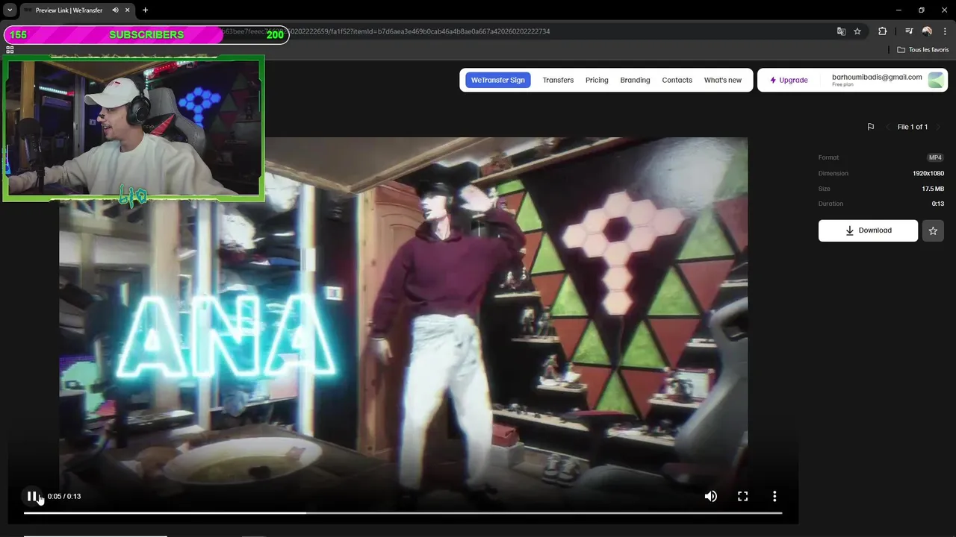
Task: Open the Branding menu item
Action: [x=635, y=80]
